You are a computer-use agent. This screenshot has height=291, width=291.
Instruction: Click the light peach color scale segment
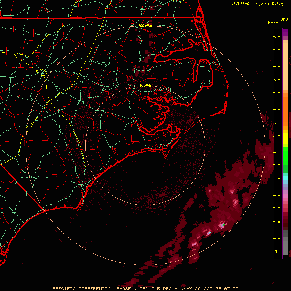pos(286,66)
